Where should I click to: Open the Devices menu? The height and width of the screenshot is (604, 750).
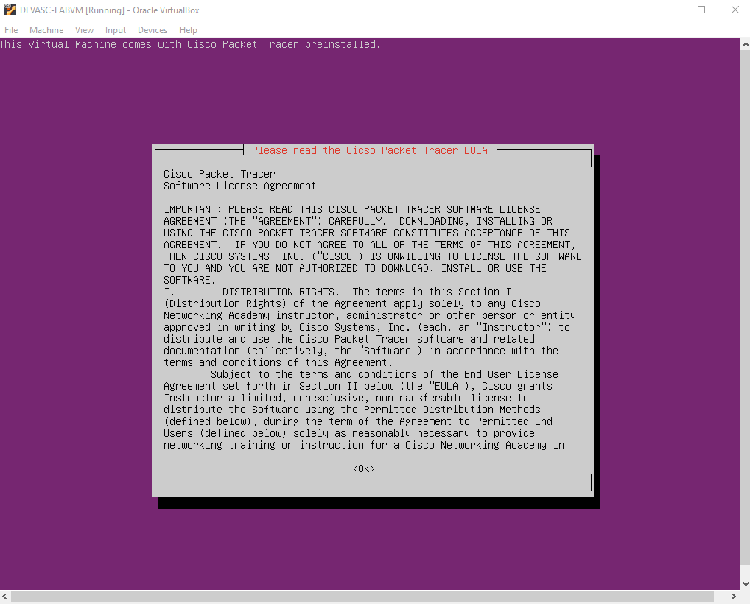coord(153,30)
